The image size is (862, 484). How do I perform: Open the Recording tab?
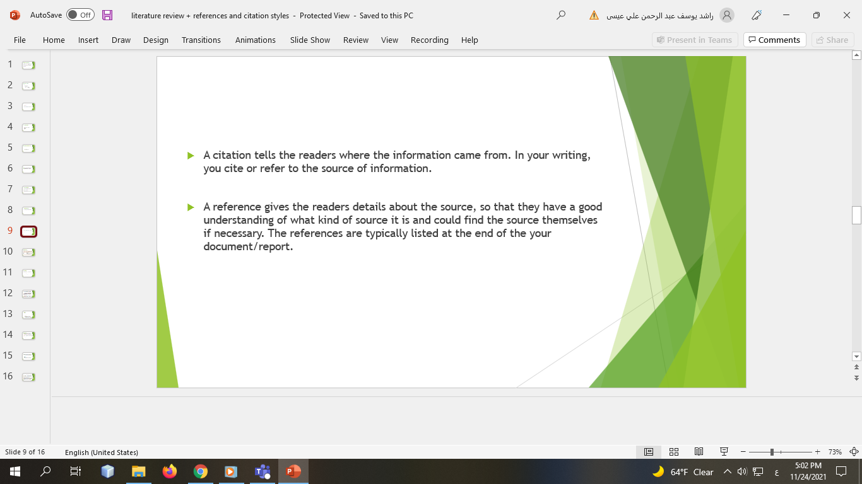coord(429,40)
